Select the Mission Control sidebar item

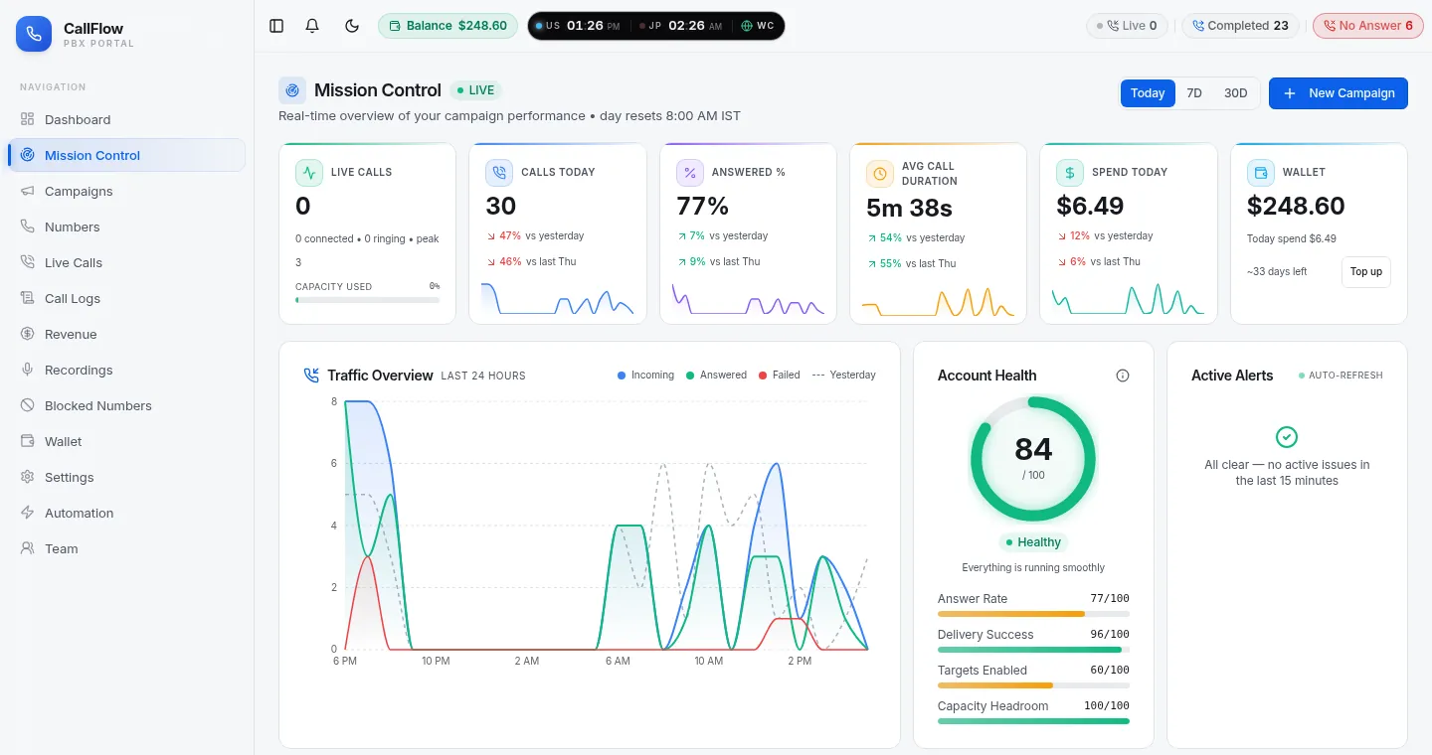click(126, 155)
